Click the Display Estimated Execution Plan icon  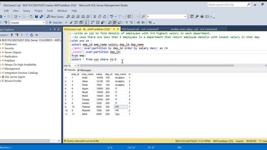[76, 22]
